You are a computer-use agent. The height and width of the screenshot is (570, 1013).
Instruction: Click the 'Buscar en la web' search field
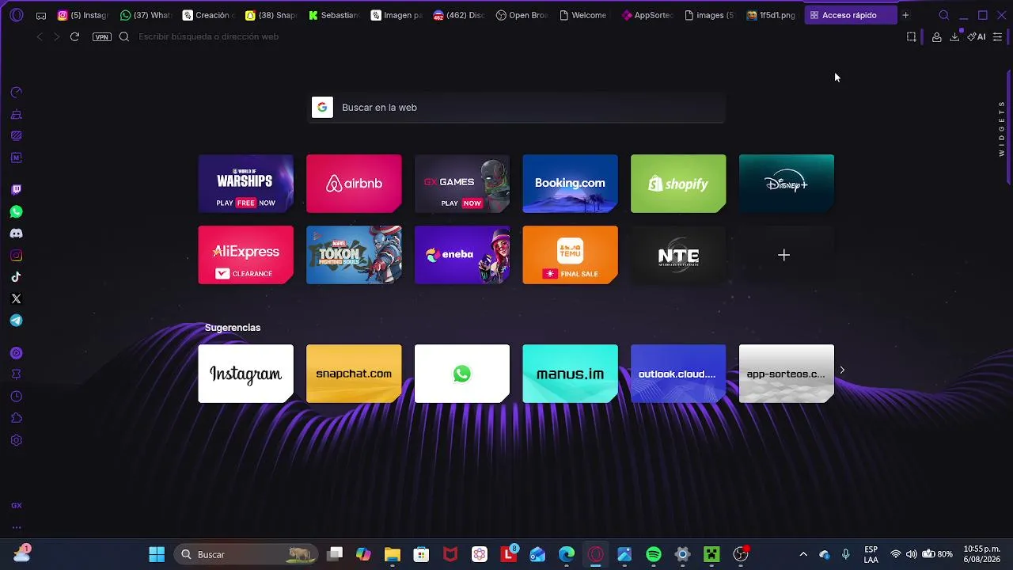[x=516, y=108]
